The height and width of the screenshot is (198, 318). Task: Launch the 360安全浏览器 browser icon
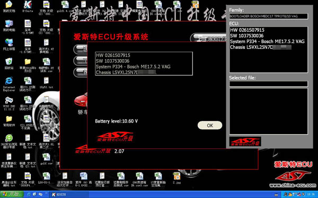click(9, 141)
